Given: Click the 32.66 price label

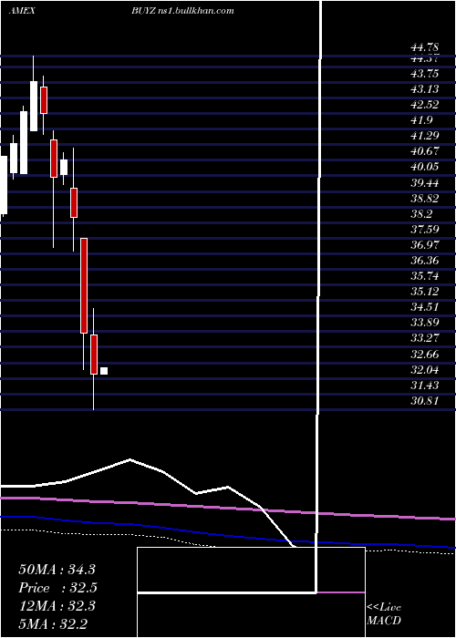Looking at the screenshot, I should tap(424, 355).
